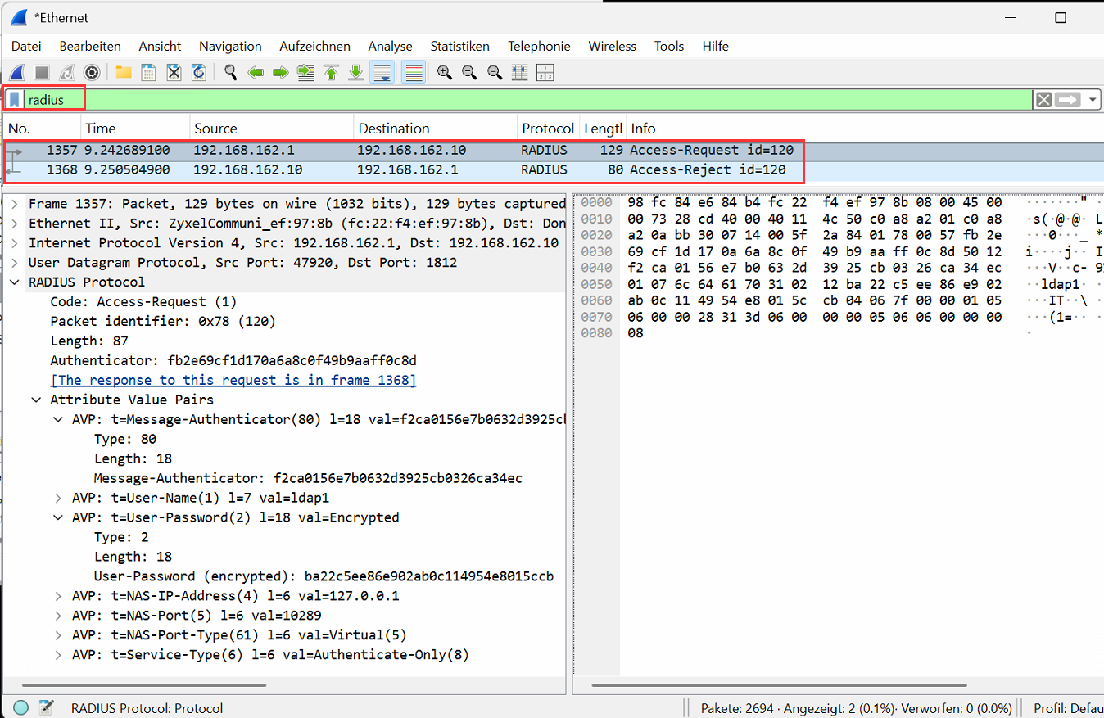The width and height of the screenshot is (1104, 718).
Task: Click the Go to specified packet icon
Action: click(305, 73)
